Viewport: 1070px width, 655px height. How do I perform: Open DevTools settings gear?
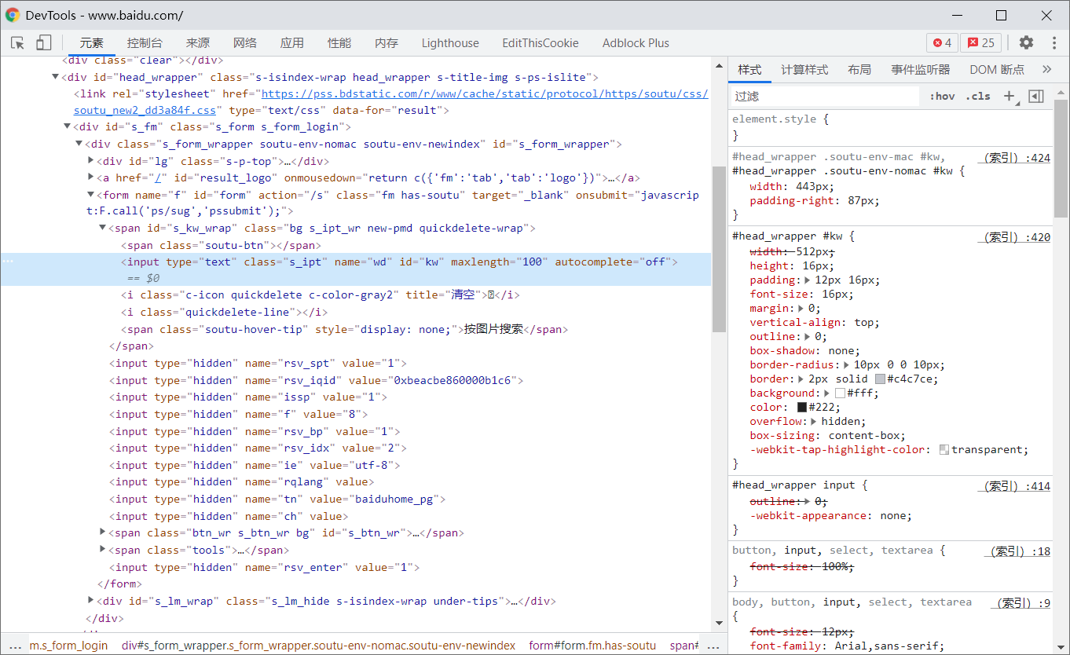1026,43
